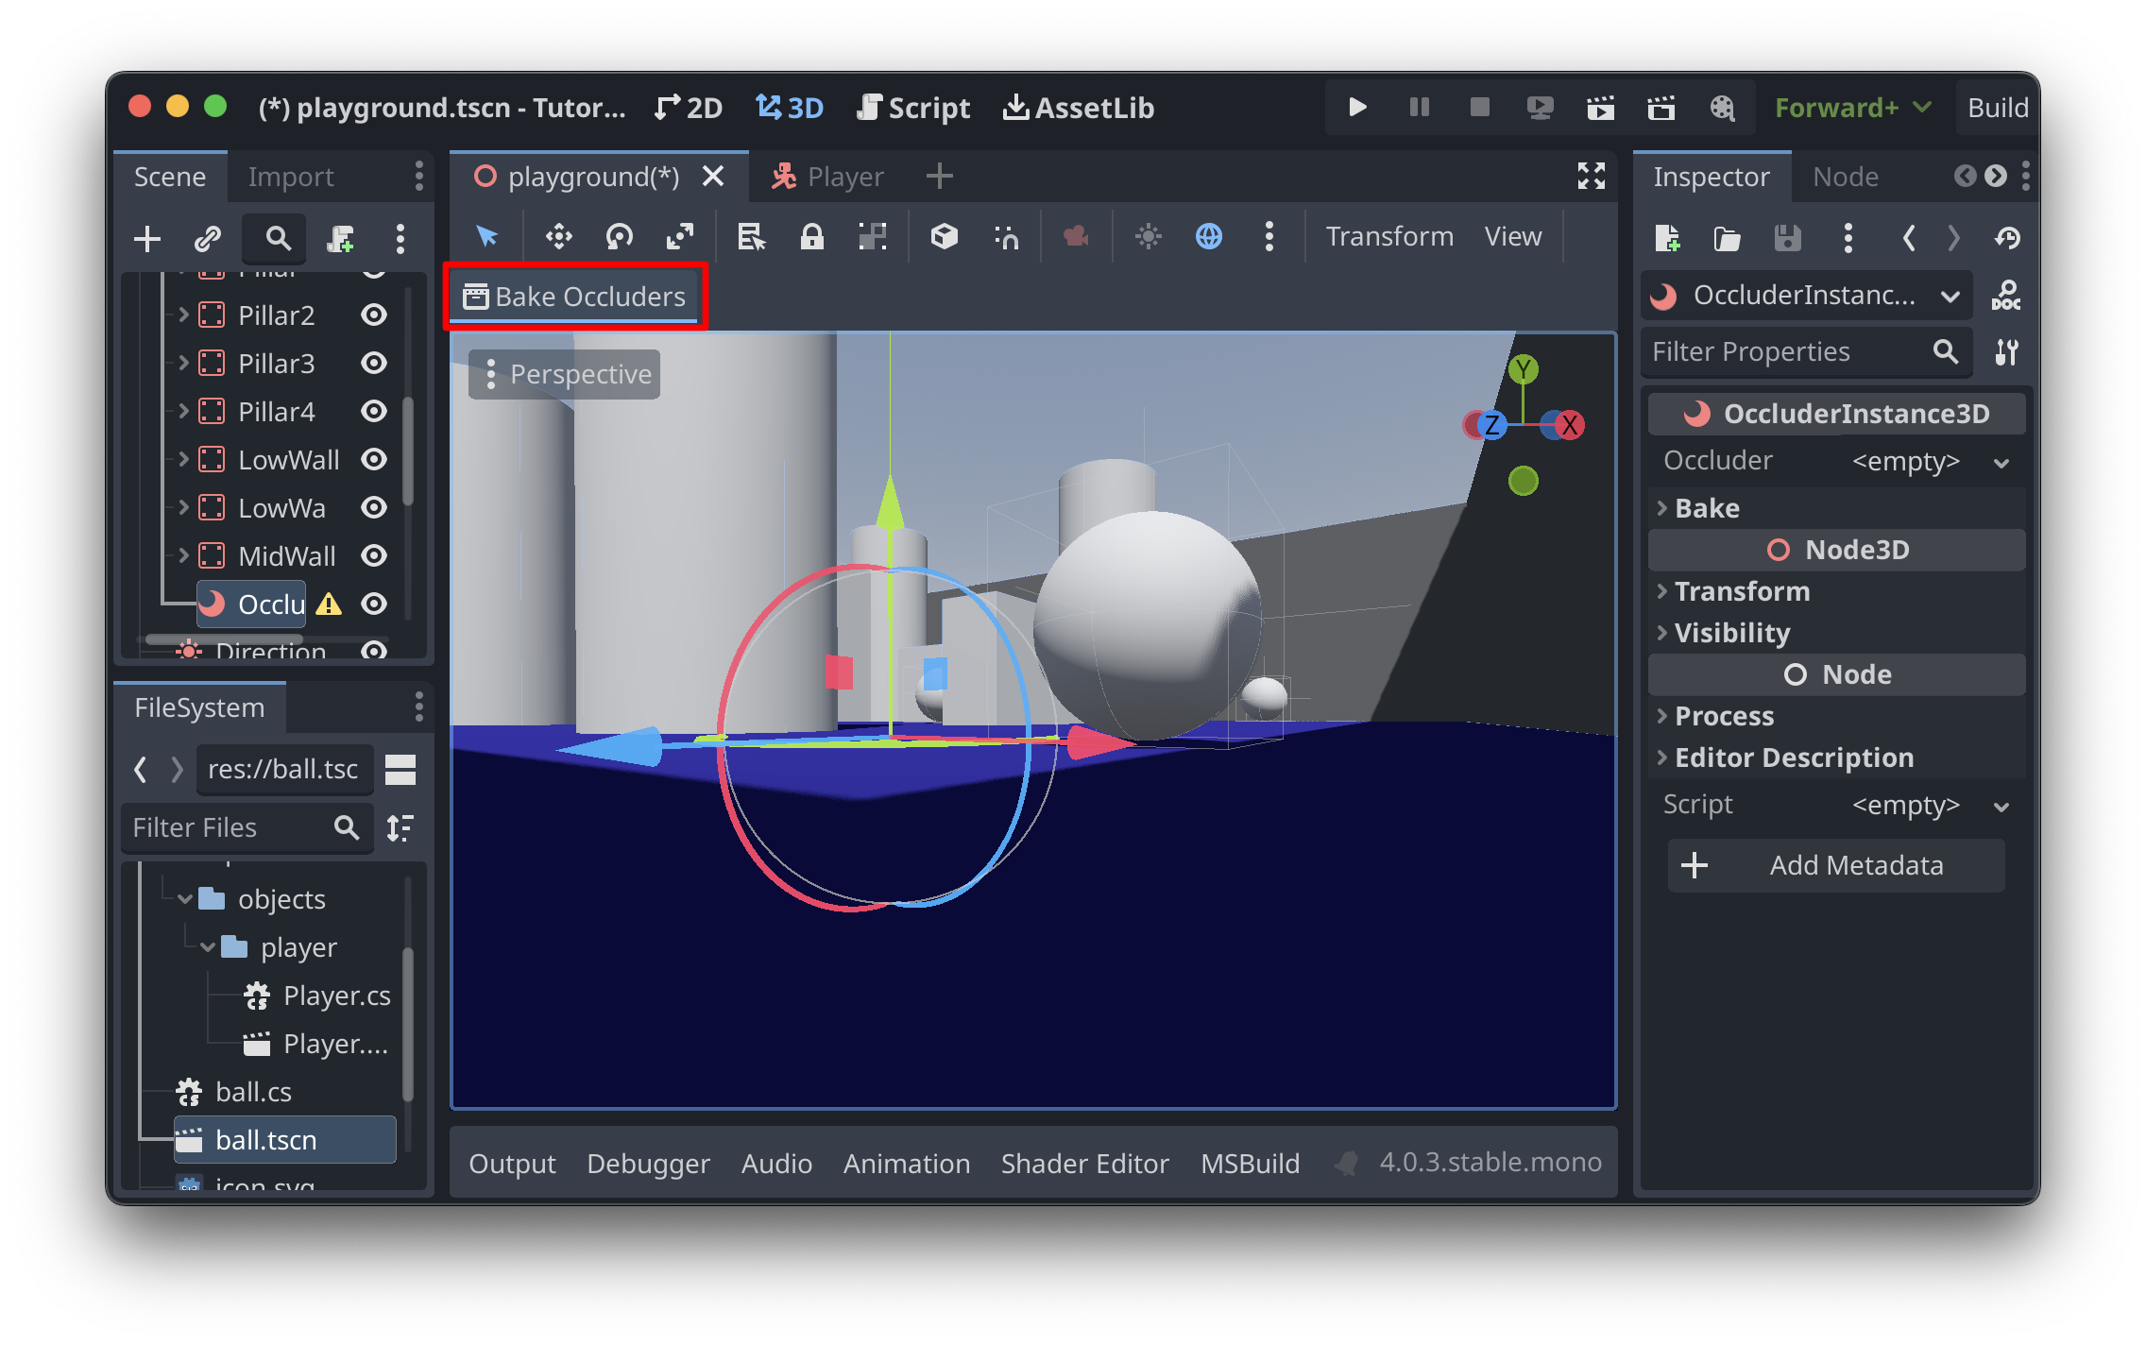The width and height of the screenshot is (2146, 1345).
Task: Toggle the preview environment globe icon
Action: (x=1210, y=237)
